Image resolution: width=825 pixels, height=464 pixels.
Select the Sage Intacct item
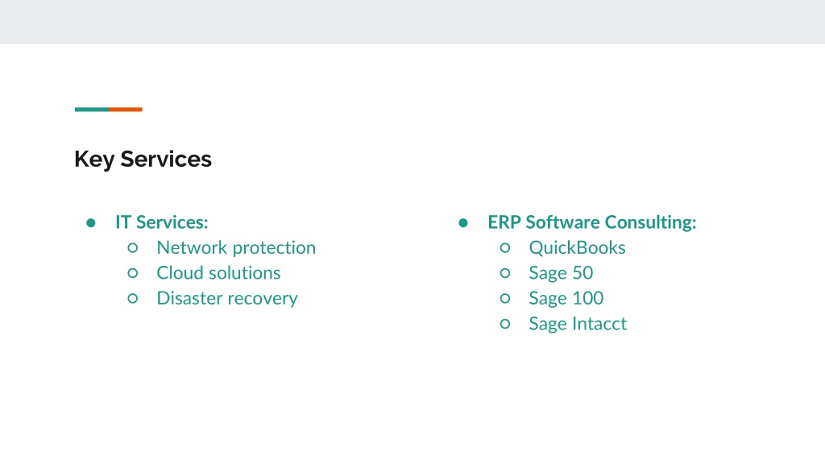click(x=578, y=324)
